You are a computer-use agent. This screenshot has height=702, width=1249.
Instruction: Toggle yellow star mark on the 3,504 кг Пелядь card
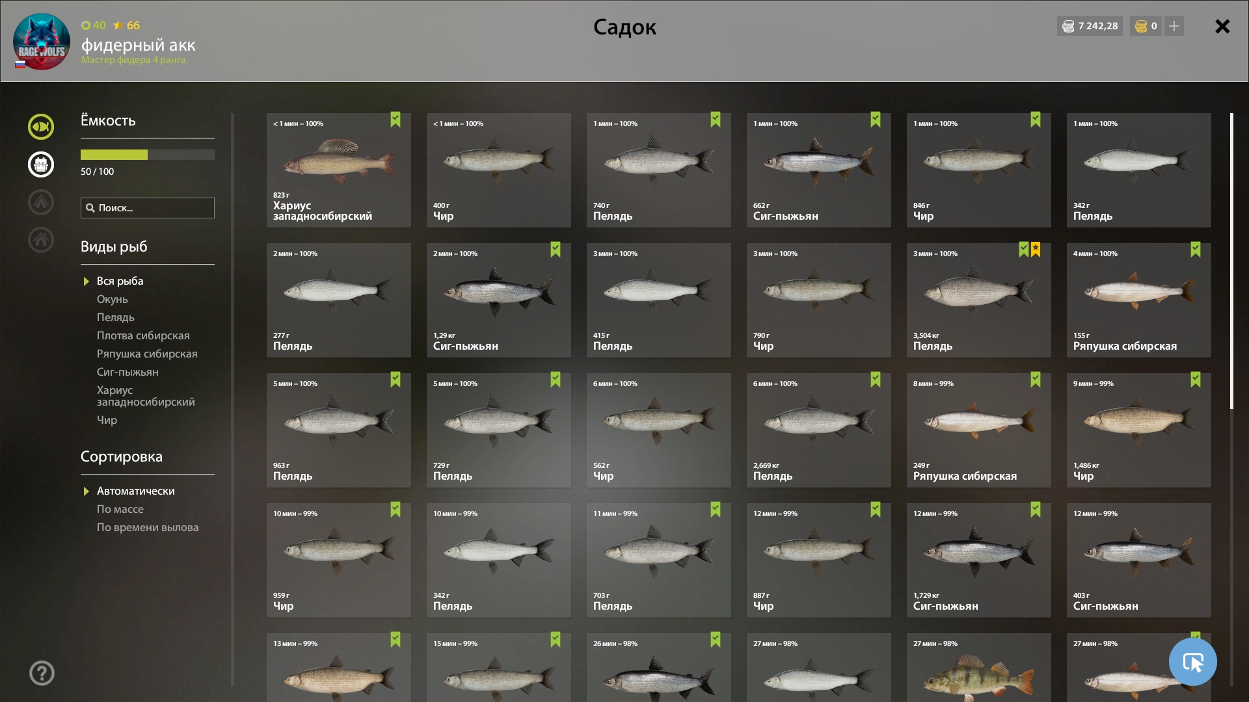(1036, 250)
